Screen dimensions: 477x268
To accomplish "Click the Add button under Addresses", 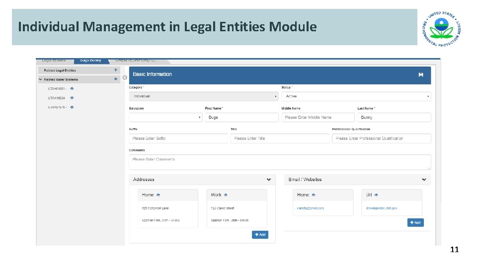I will 260,235.
